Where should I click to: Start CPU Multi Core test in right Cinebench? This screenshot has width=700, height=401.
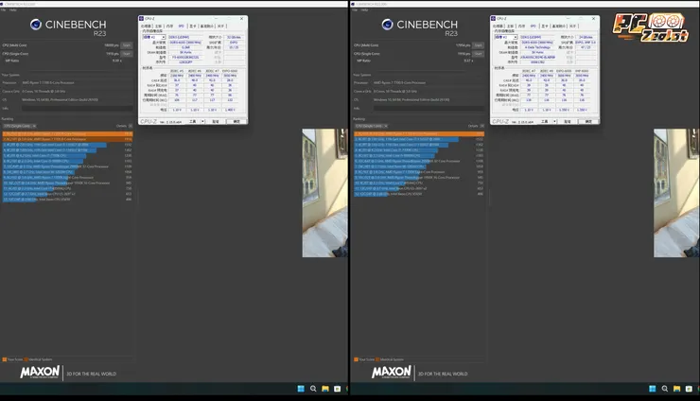point(479,45)
